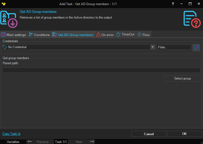Click the Get AD Group members header icon
Image resolution: width=203 pixels, height=144 pixels.
click(x=9, y=19)
